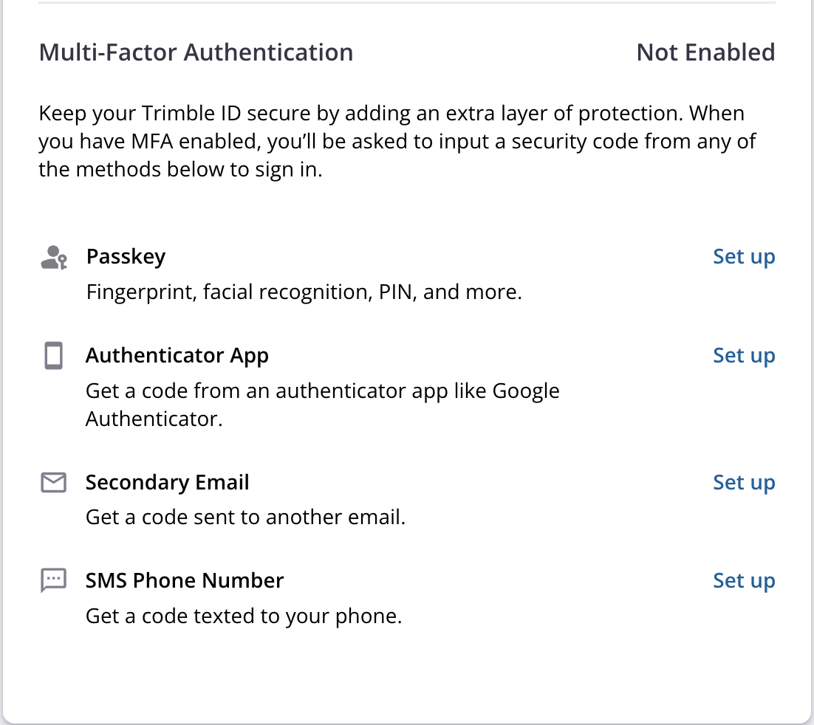Click the Multi-Factor Authentication heading
Screen dimensions: 814x725
click(196, 52)
